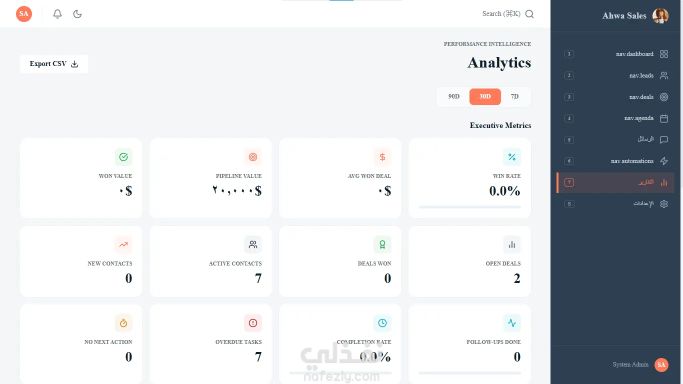The width and height of the screenshot is (683, 384).
Task: Click PERFORMANCE INTELLIGENCE subtitle
Action: click(487, 44)
